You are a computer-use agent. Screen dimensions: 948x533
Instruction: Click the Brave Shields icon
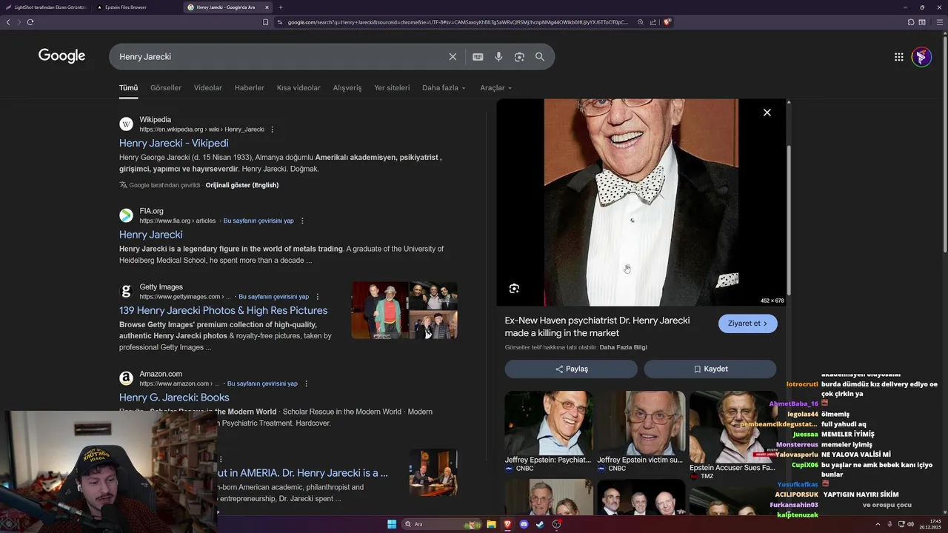[667, 22]
